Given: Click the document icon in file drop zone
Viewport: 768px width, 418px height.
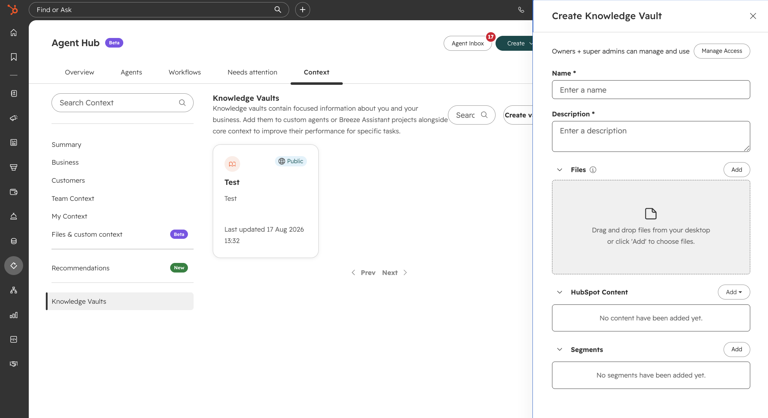Looking at the screenshot, I should pos(651,214).
